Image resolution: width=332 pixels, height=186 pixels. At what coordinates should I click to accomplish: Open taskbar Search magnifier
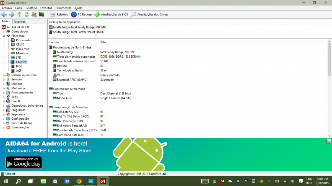coord(18,181)
